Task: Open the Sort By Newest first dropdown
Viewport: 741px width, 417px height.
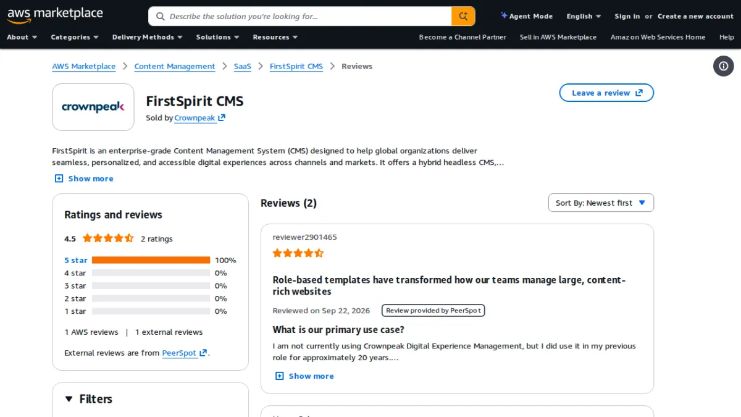Action: 601,203
